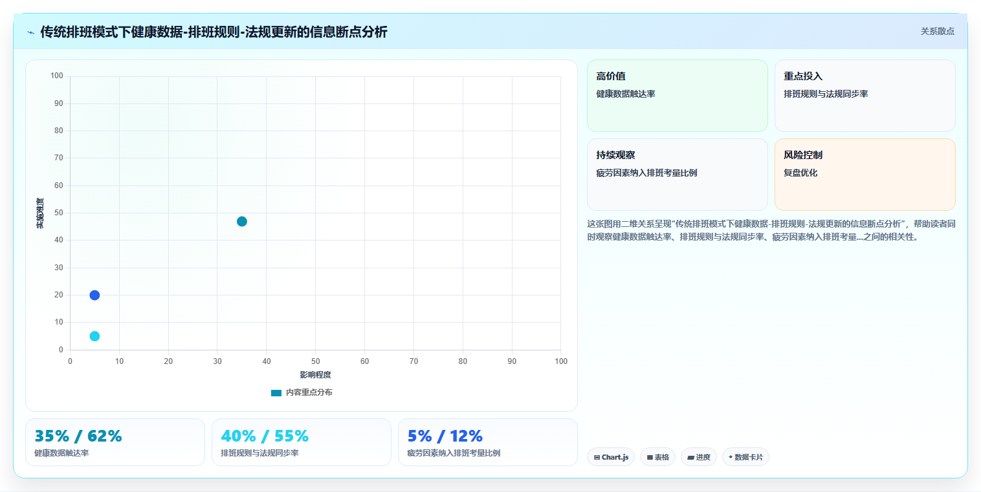This screenshot has height=492, width=981.
Task: Open the 风险控制 card
Action: pos(865,175)
